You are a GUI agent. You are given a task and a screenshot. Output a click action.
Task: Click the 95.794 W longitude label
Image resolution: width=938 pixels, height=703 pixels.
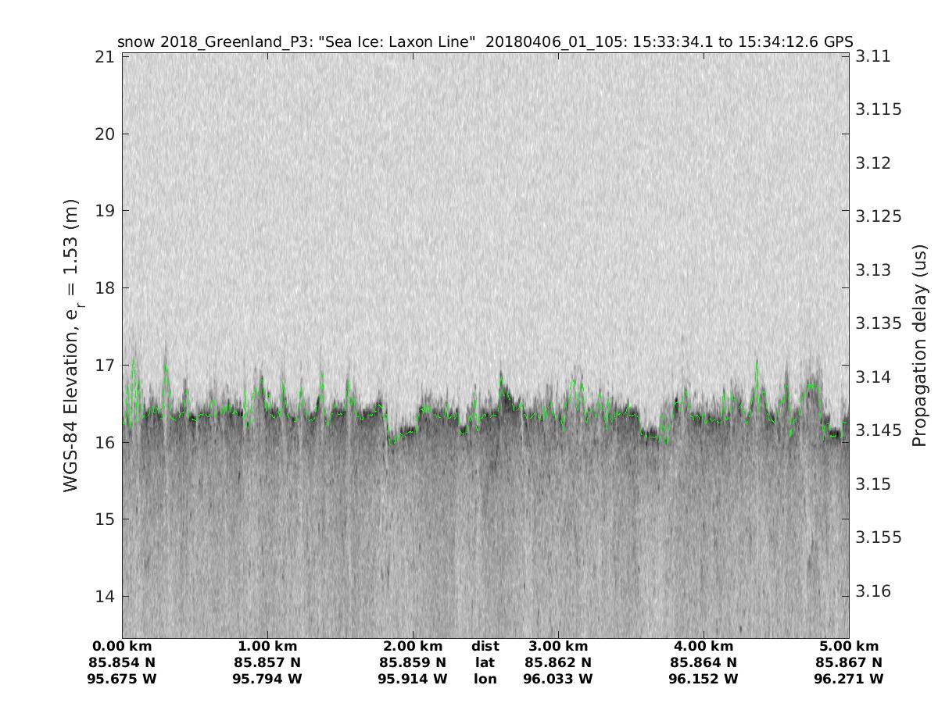coord(267,680)
